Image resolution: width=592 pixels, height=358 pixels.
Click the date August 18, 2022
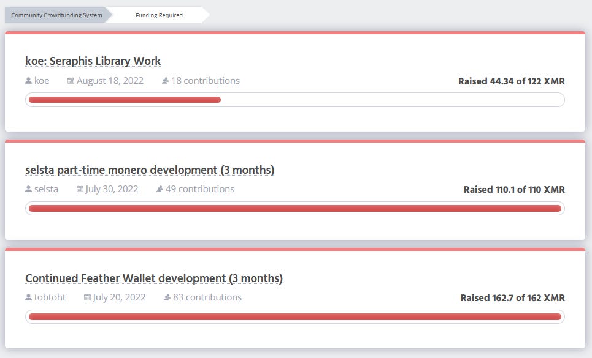[x=110, y=81]
